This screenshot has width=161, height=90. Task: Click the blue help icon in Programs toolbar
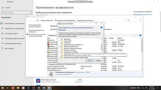(140, 35)
